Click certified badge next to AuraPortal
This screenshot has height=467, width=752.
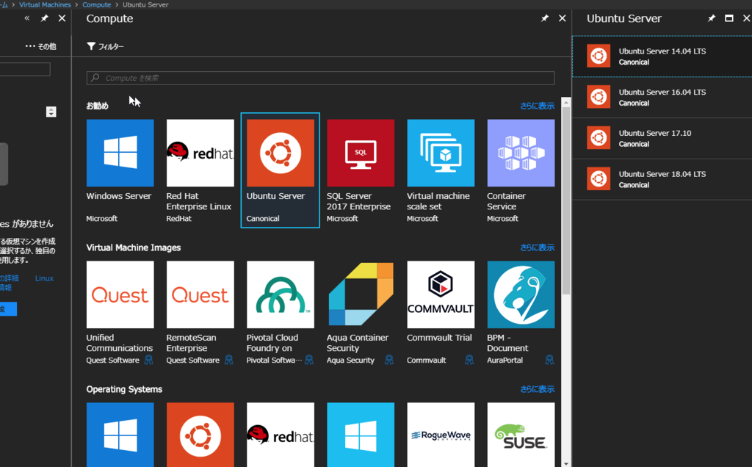(549, 360)
